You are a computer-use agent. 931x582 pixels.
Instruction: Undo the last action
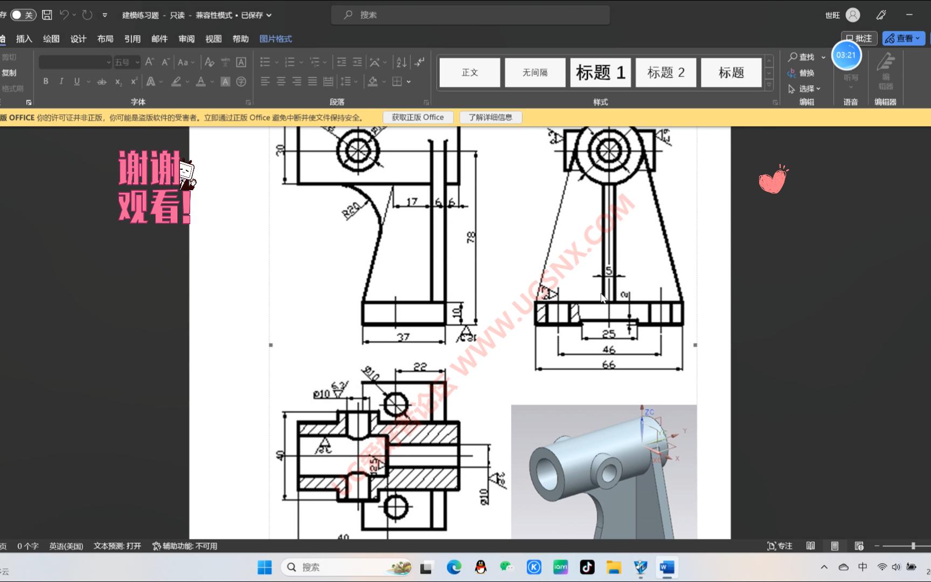coord(64,15)
